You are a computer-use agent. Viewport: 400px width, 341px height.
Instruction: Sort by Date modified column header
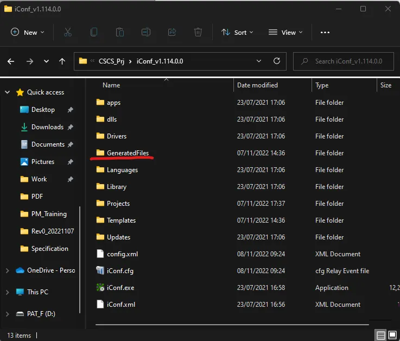tap(257, 85)
